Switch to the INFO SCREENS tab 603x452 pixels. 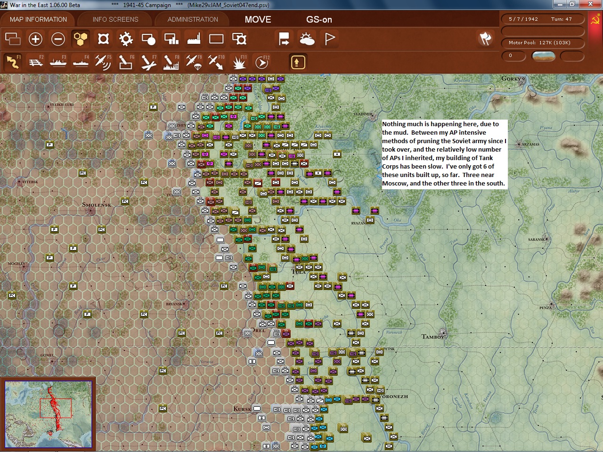pyautogui.click(x=115, y=19)
